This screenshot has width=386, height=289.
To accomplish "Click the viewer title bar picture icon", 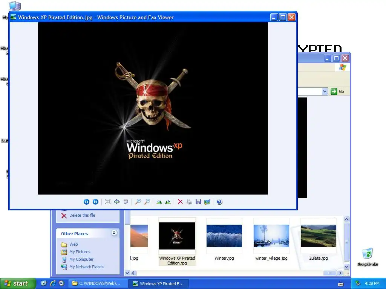I will pos(13,17).
